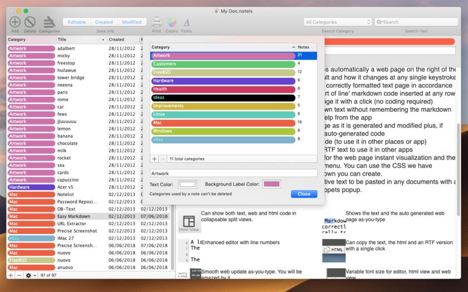Open the All Categories dropdown
This screenshot has width=468, height=292.
(338, 22)
